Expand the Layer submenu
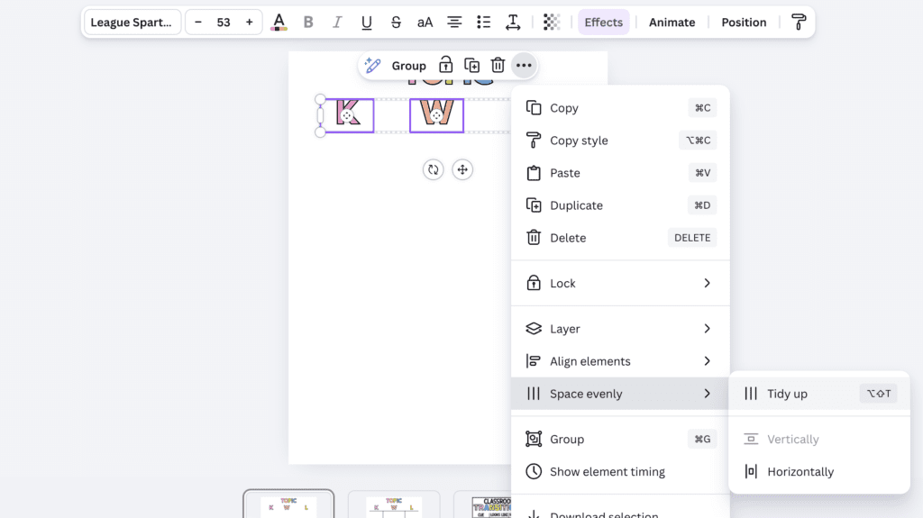Image resolution: width=923 pixels, height=518 pixels. 620,329
